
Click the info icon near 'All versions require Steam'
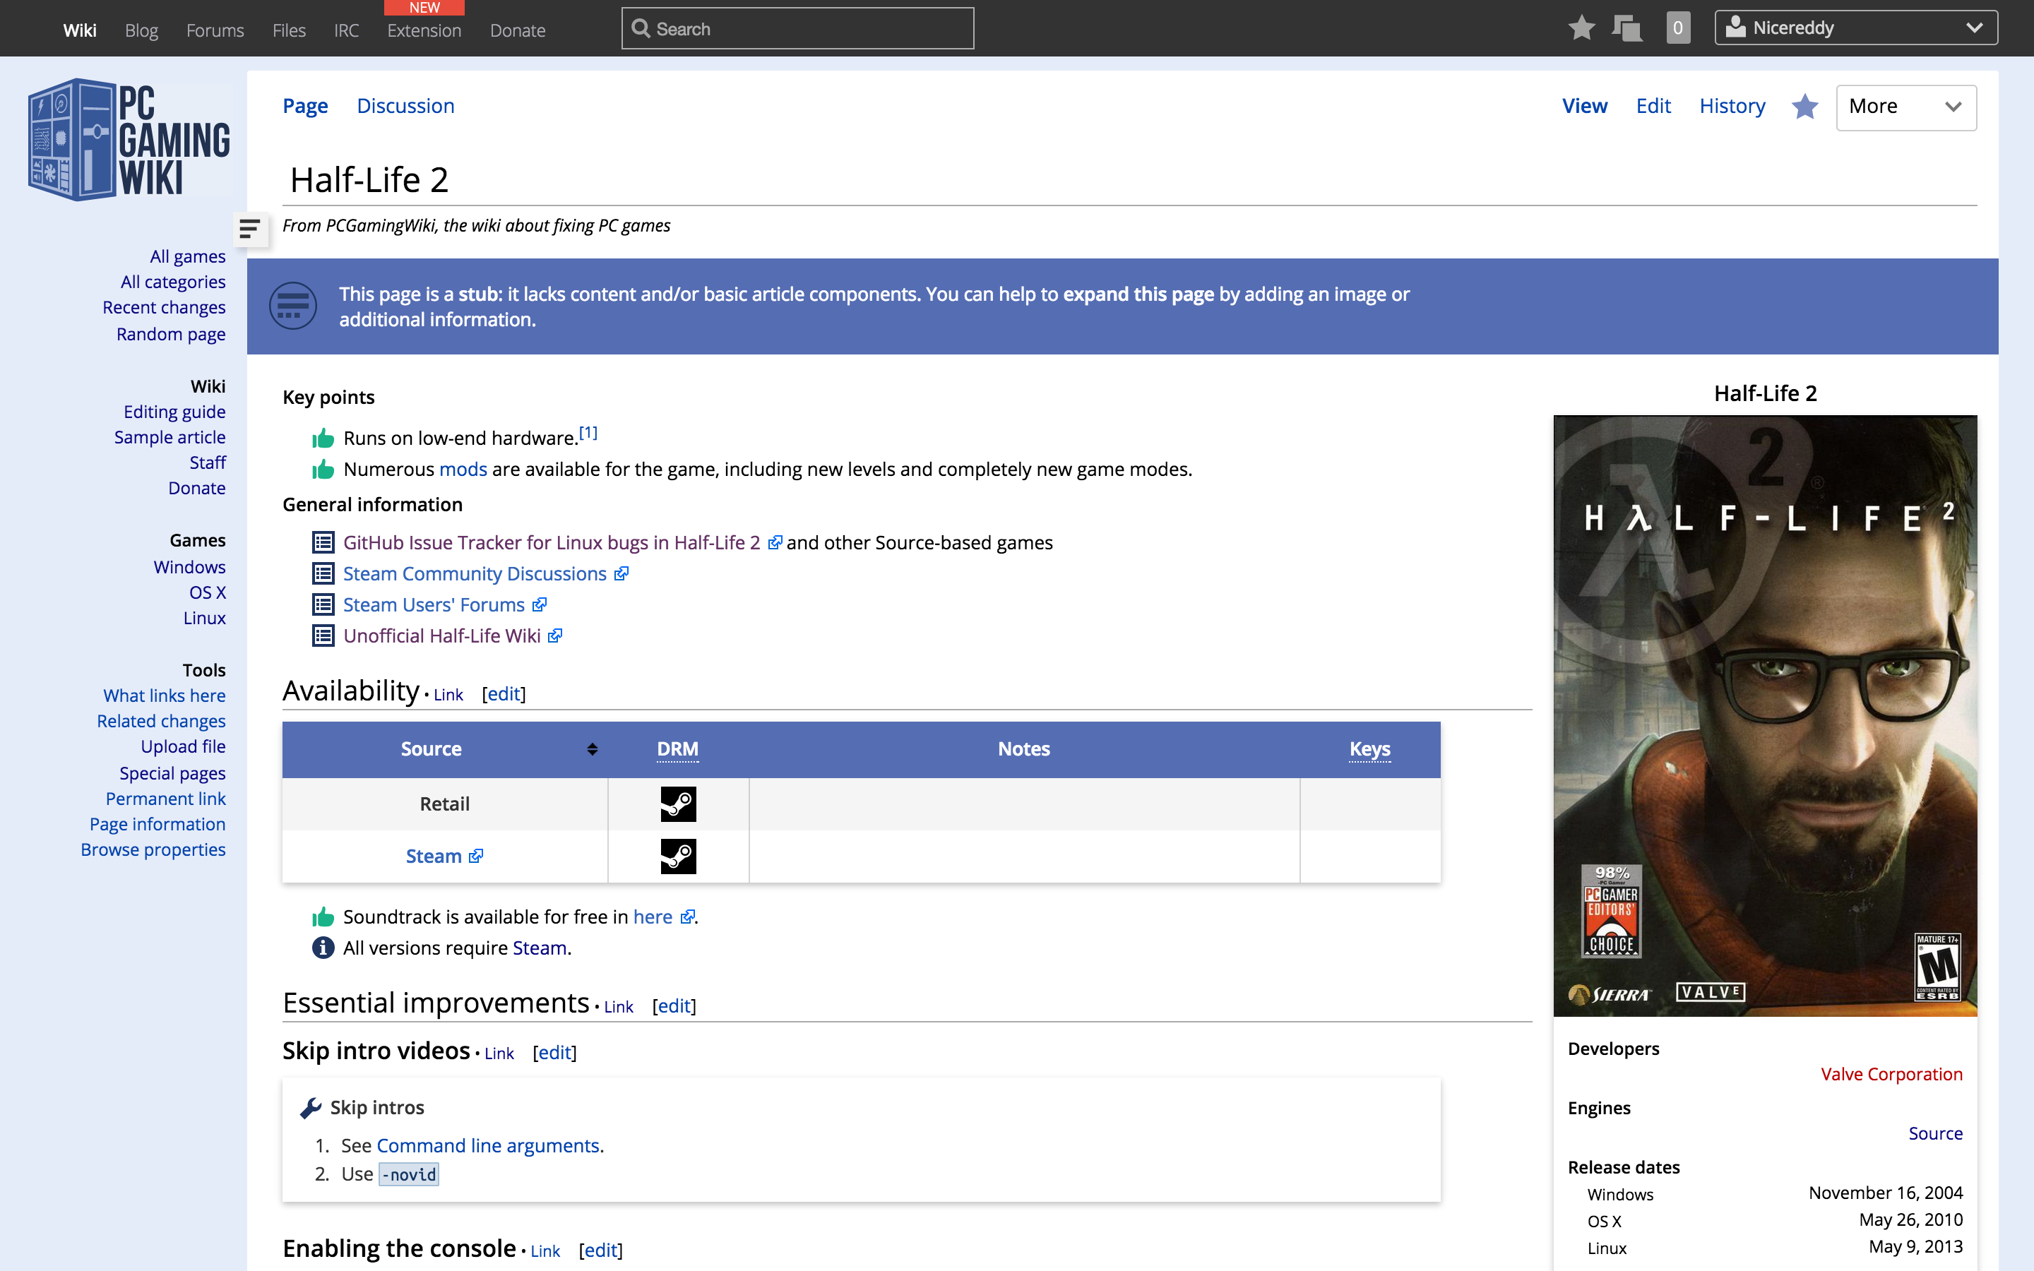click(322, 948)
